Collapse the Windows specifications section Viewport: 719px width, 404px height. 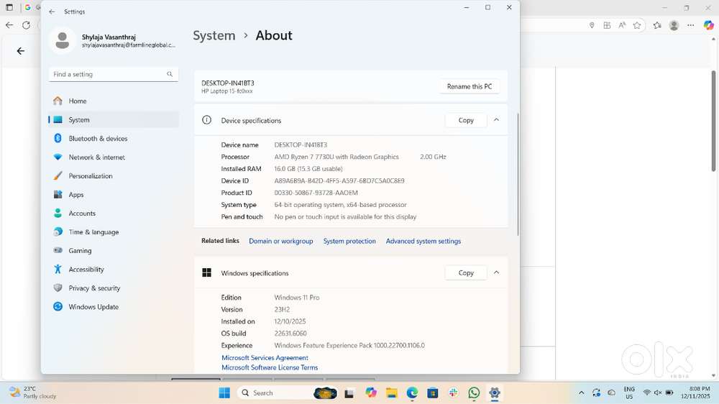[496, 272]
